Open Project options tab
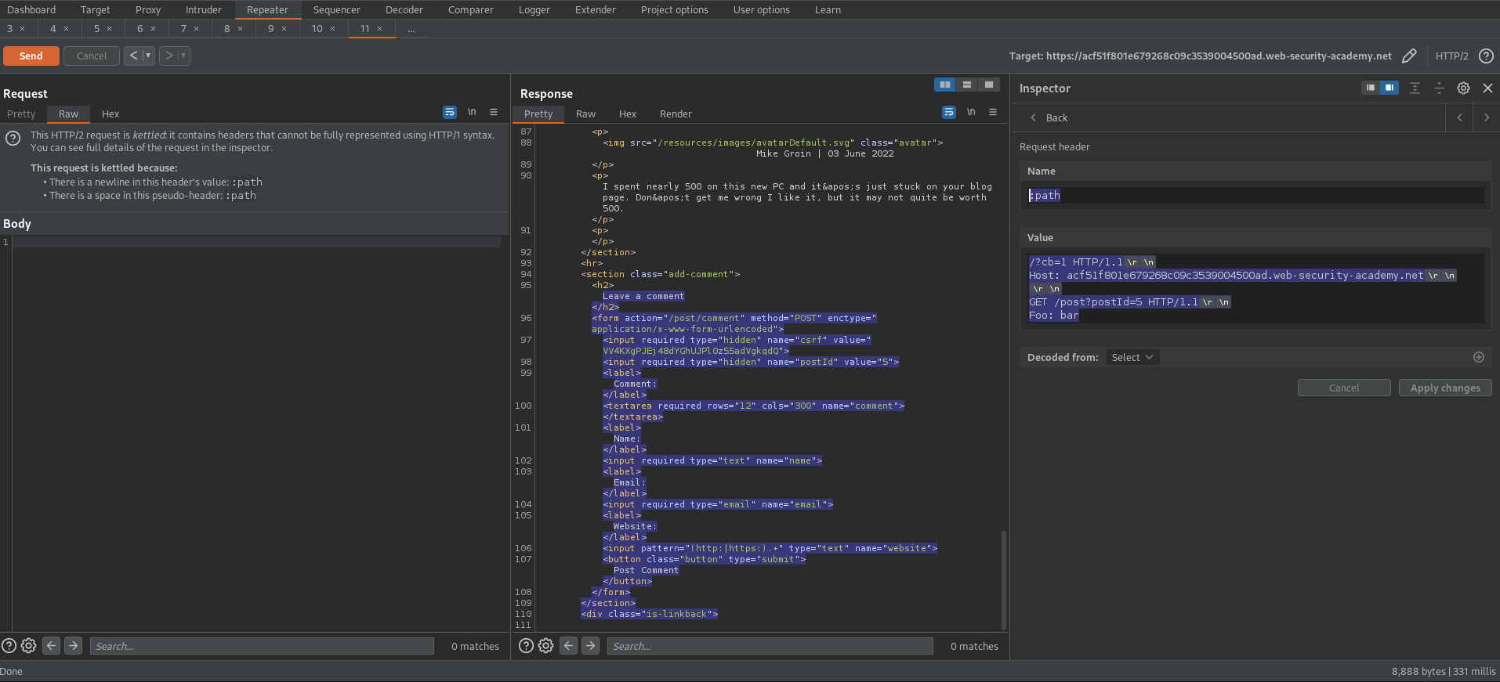The image size is (1500, 682). (x=674, y=9)
